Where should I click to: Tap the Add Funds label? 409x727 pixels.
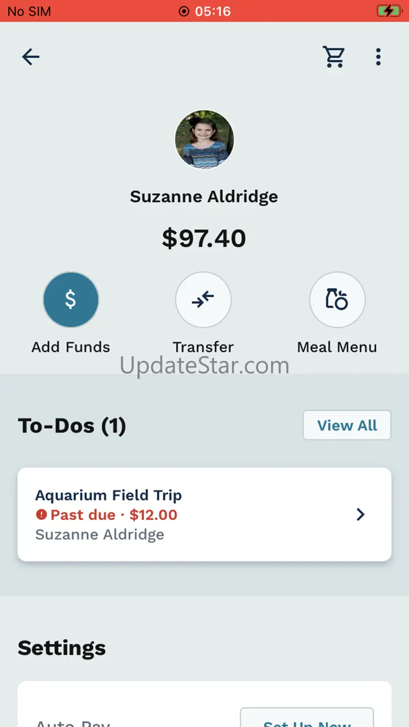pos(71,347)
